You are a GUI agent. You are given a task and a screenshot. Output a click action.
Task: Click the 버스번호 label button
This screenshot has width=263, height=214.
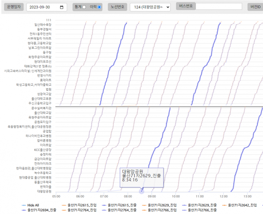(x=186, y=6)
